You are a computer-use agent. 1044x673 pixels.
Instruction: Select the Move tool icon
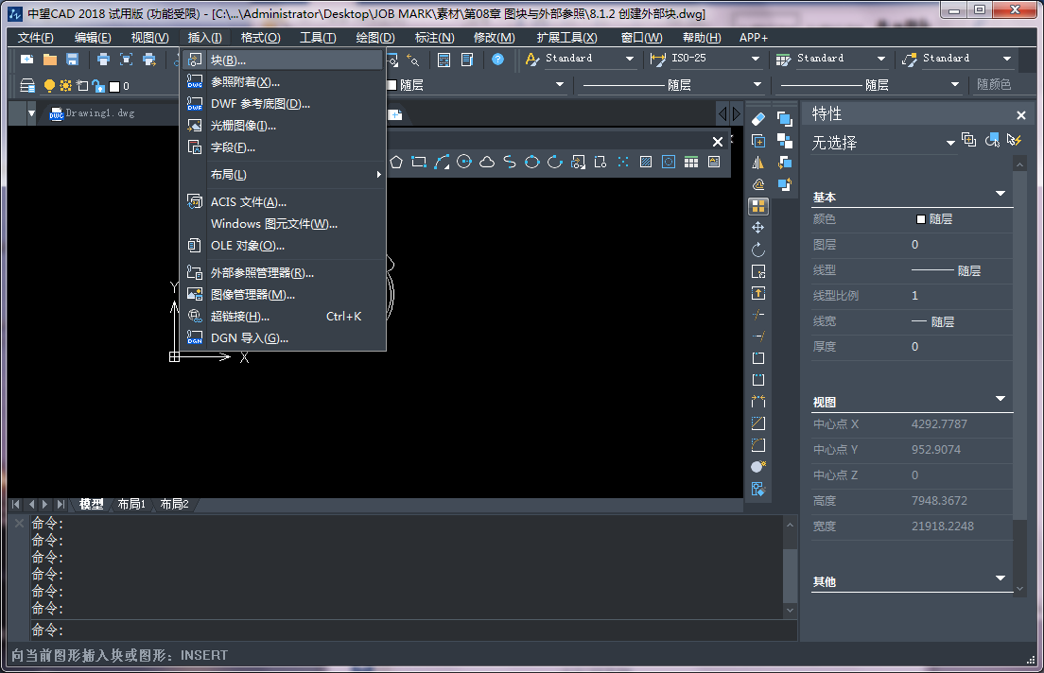click(x=758, y=228)
